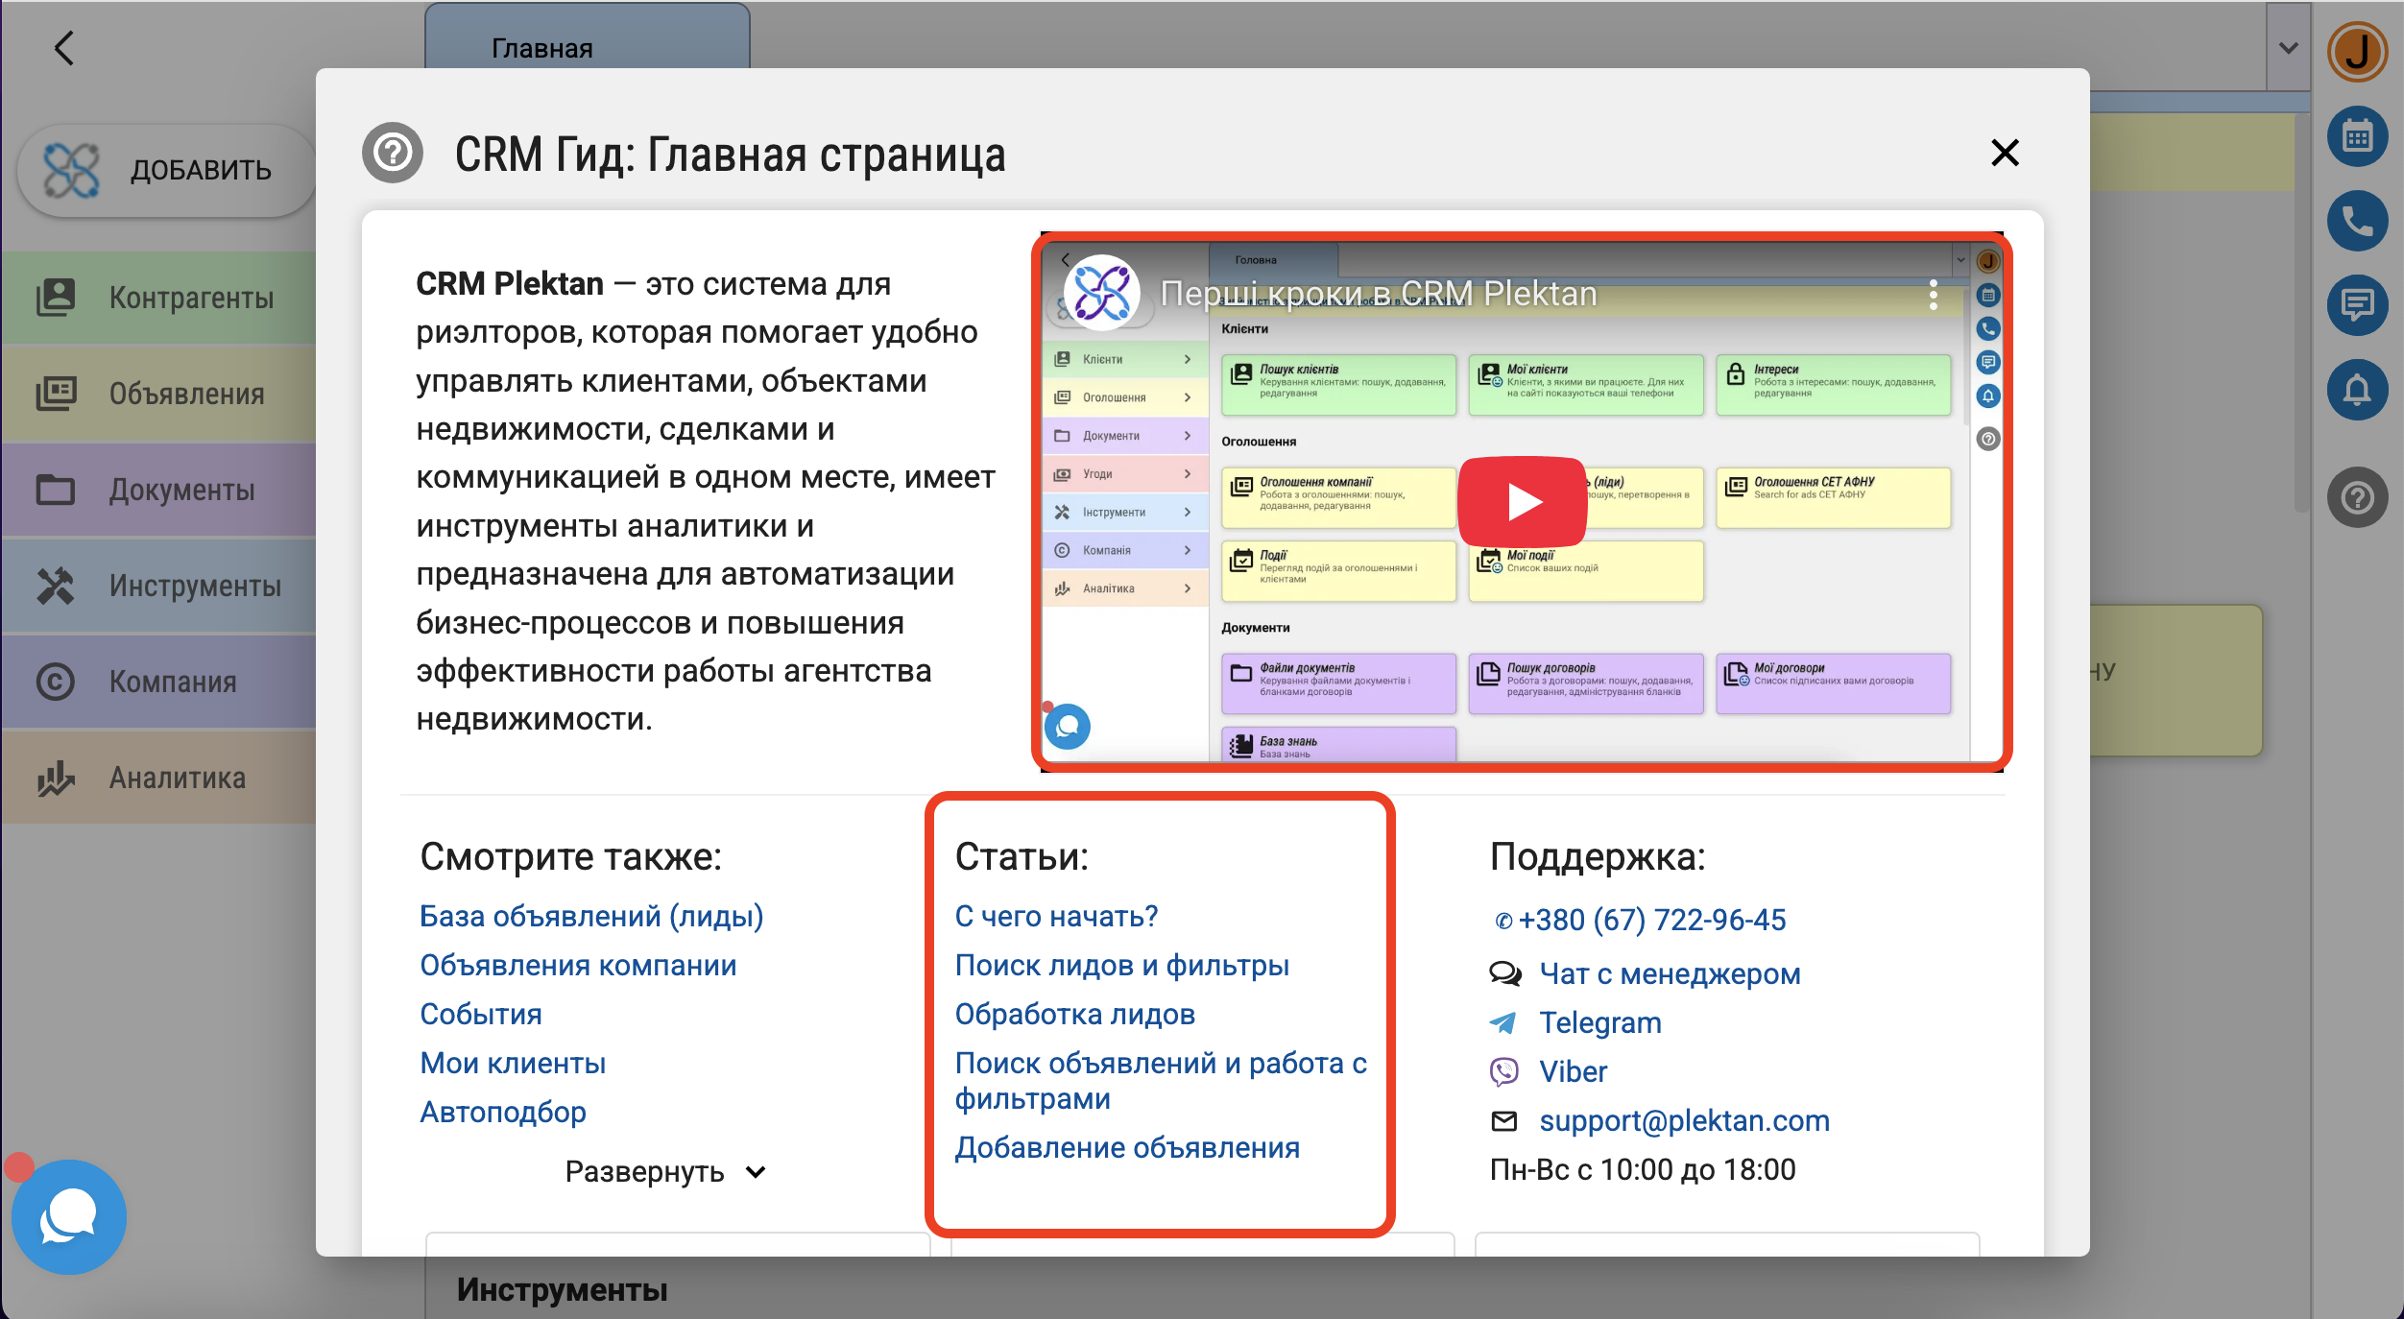Open the messages chat icon in sidebar
2404x1319 pixels.
pos(2357,305)
